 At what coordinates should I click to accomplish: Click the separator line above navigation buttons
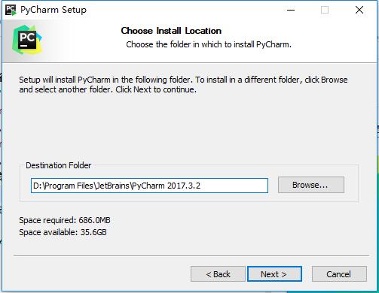click(x=191, y=256)
